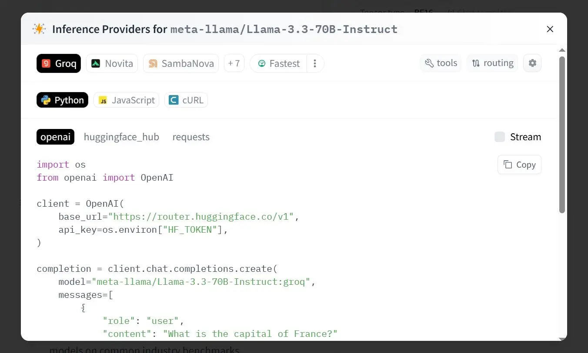
Task: Click the model string ending with :groq
Action: pyautogui.click(x=201, y=282)
